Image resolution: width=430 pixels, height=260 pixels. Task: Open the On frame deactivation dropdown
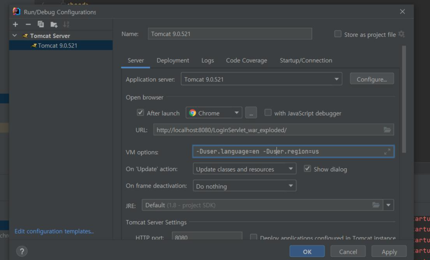tap(245, 186)
